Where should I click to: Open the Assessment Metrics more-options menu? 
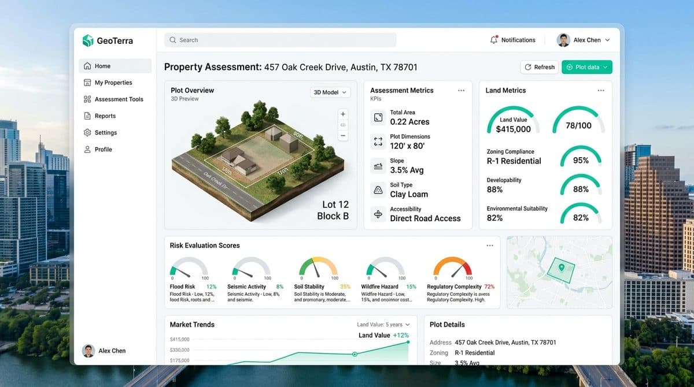click(x=461, y=91)
